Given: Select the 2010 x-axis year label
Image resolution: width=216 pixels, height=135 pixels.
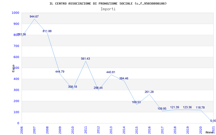Looking at the screenshot, I should click(73, 130).
